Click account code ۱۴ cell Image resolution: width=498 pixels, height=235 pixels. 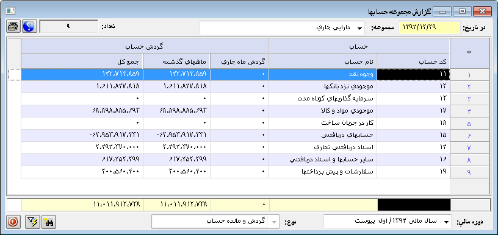point(413,147)
